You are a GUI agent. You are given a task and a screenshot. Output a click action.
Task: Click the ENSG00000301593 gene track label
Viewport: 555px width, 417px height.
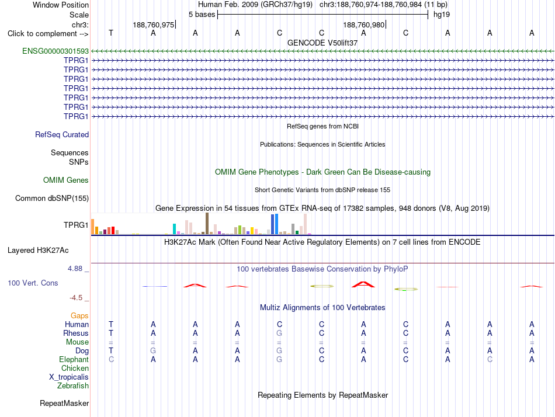[56, 51]
